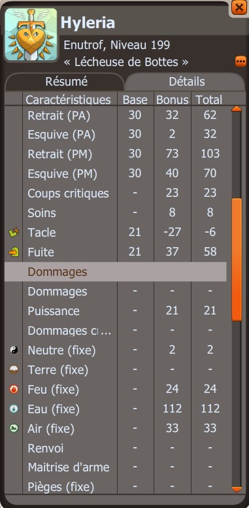Switch to the Résumé tab
The image size is (249, 508).
click(x=65, y=82)
